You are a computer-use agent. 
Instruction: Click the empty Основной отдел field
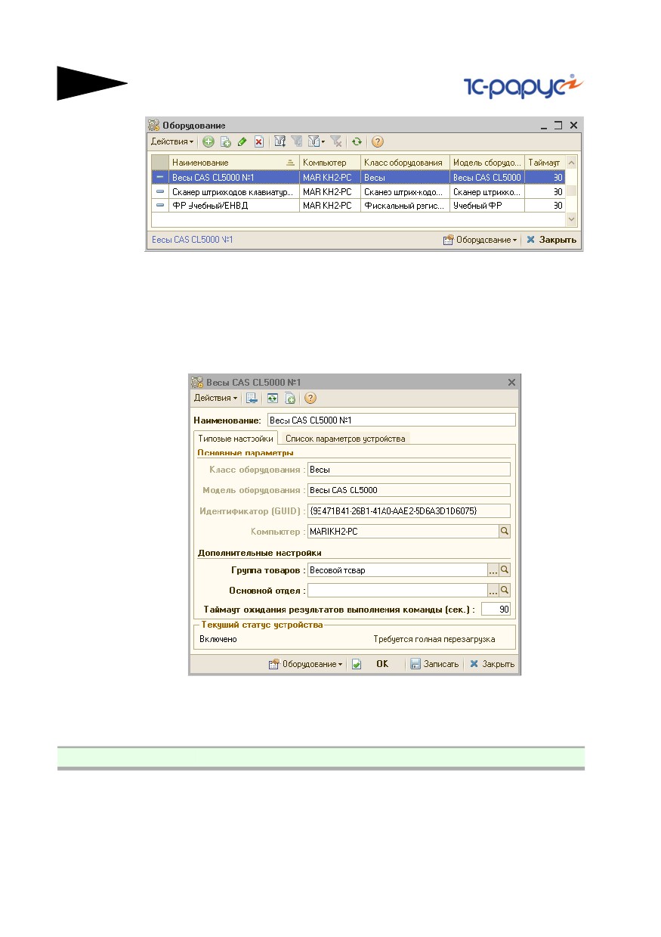point(397,591)
